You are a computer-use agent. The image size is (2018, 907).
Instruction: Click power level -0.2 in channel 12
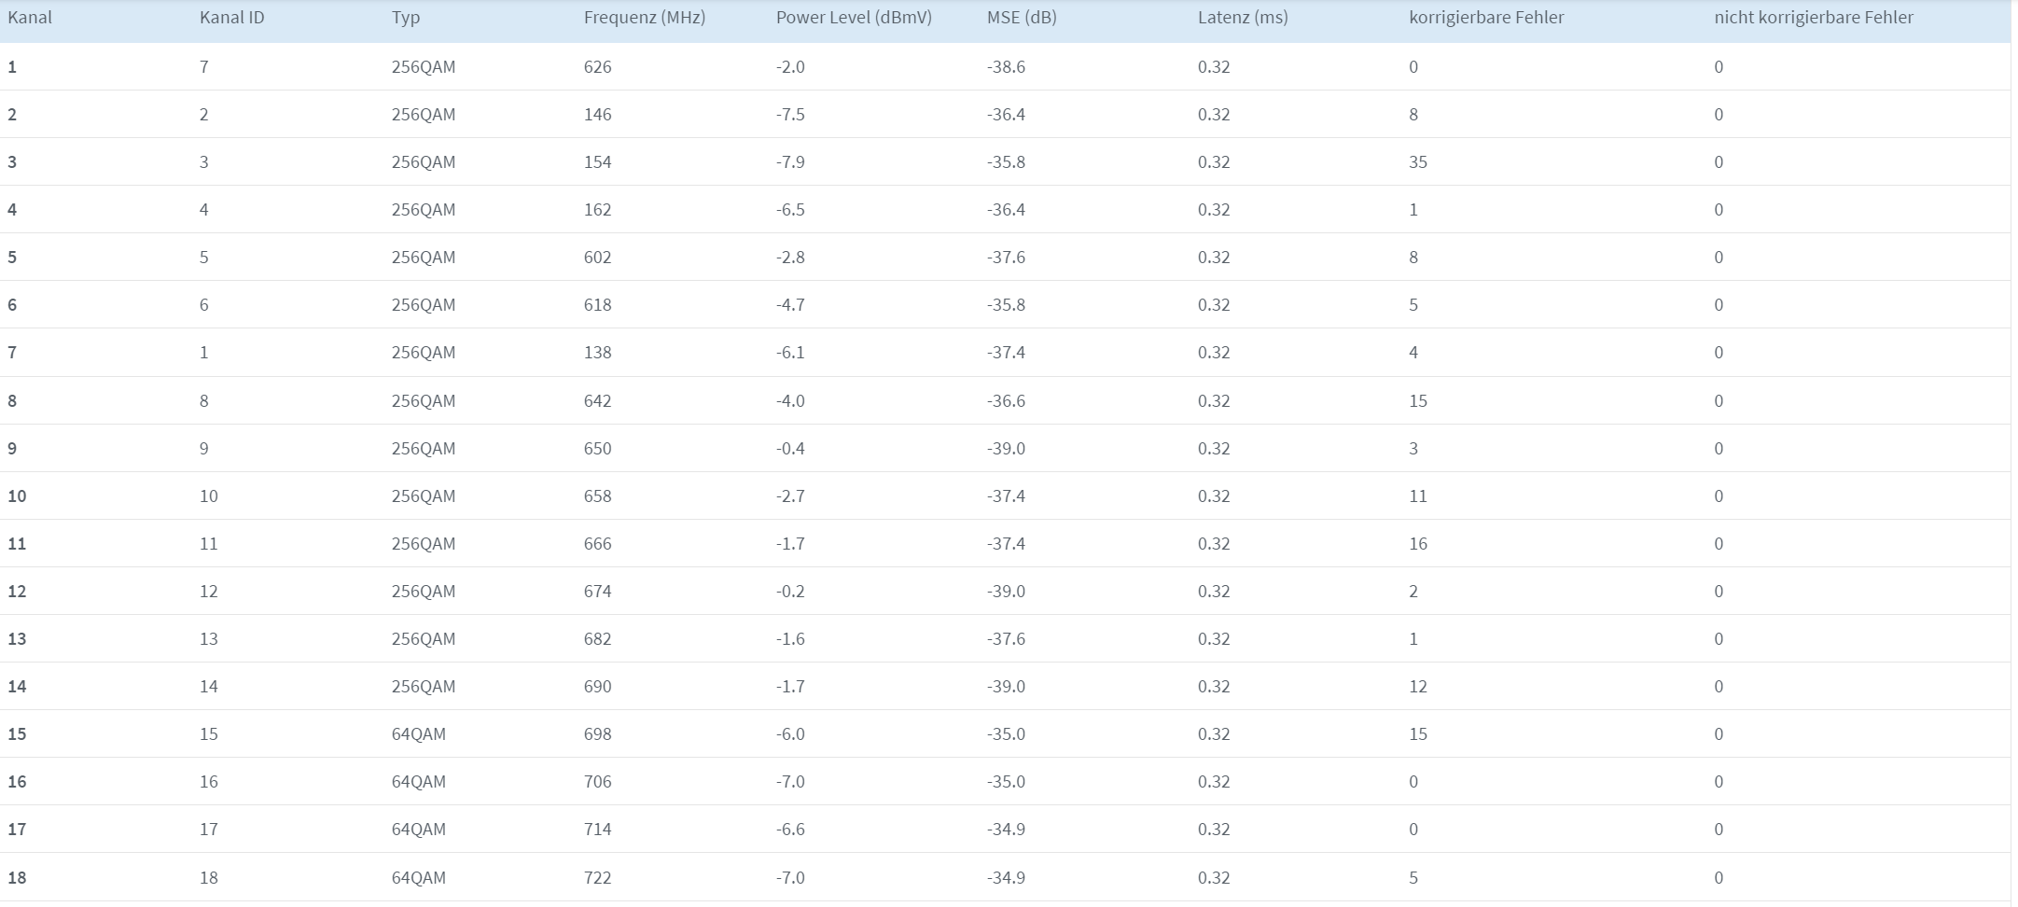(790, 592)
